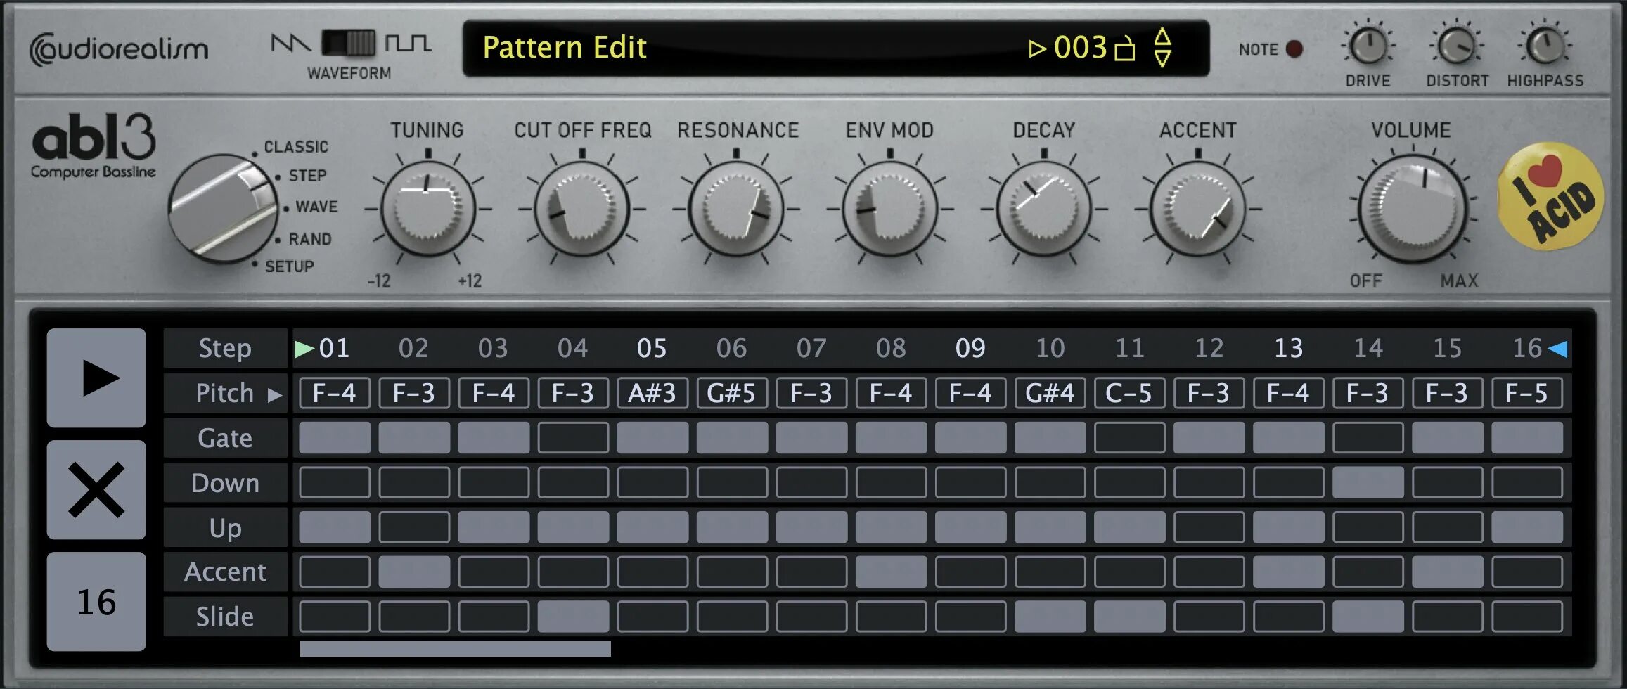Screen dimensions: 1627x689
Task: Toggle Gate for step 11
Action: pos(1130,438)
